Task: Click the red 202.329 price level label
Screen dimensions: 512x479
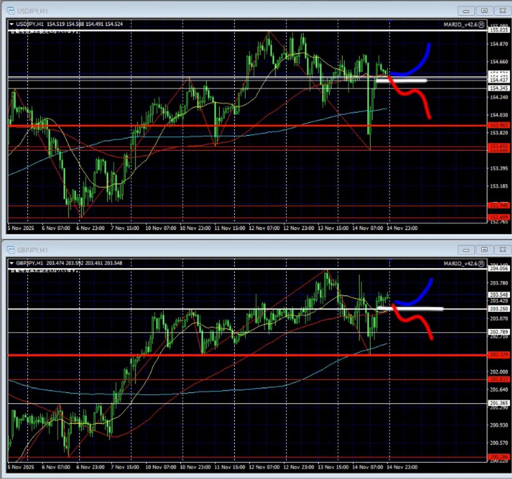Action: click(498, 354)
